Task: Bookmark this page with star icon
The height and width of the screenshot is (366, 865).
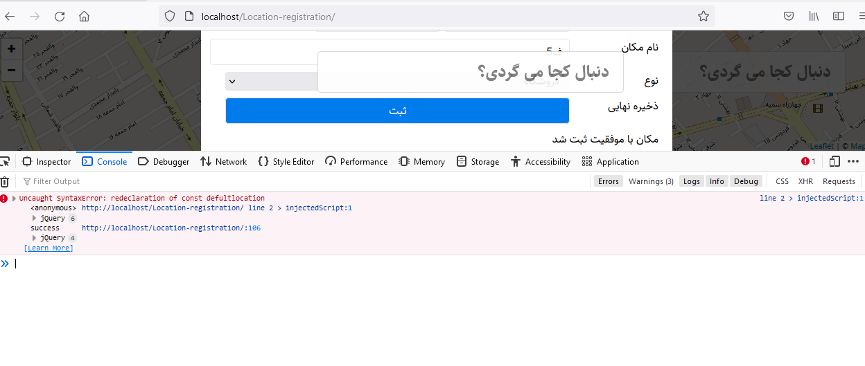Action: [x=704, y=16]
